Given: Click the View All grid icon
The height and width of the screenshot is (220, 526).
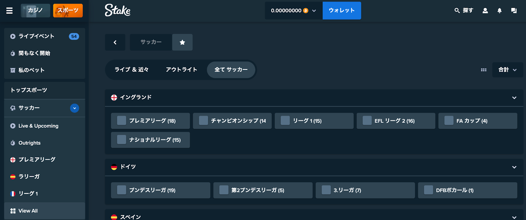Looking at the screenshot, I should (13, 211).
